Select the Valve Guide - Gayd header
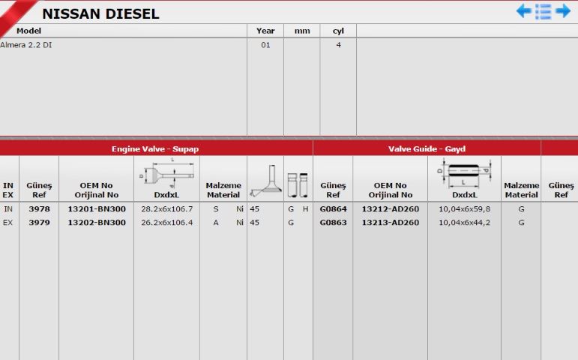Viewport: 578px width, 360px height. [x=427, y=148]
